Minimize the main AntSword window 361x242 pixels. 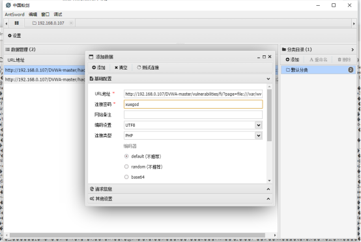(x=318, y=5)
